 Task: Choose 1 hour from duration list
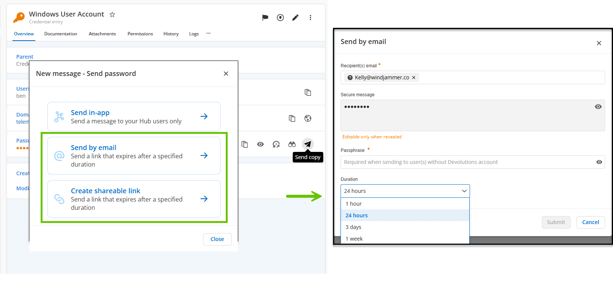[x=353, y=204]
